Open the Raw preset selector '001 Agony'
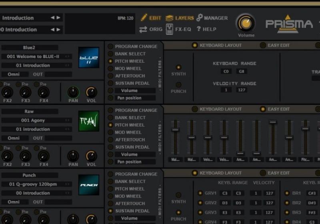 36,120
